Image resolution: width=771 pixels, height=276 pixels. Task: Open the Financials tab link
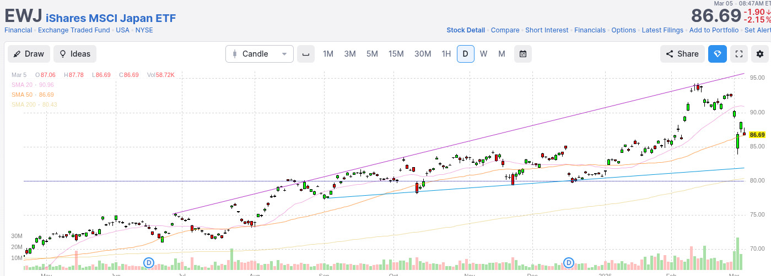[590, 30]
